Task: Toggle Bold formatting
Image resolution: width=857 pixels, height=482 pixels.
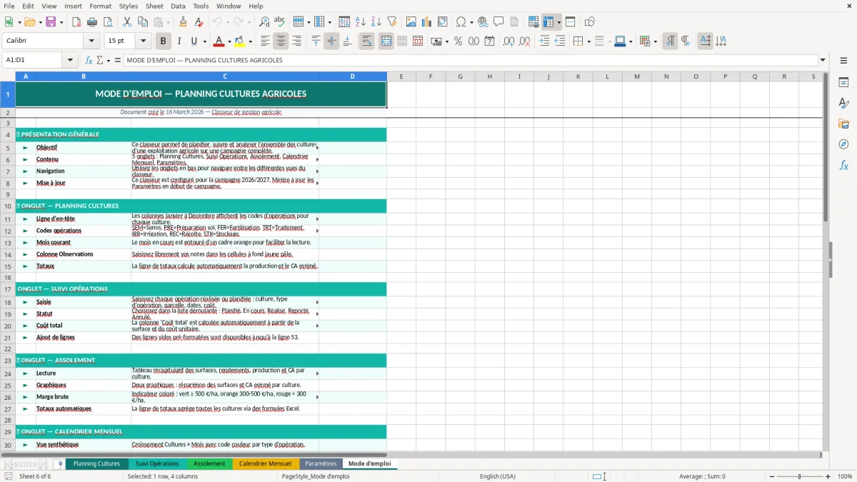Action: point(163,41)
